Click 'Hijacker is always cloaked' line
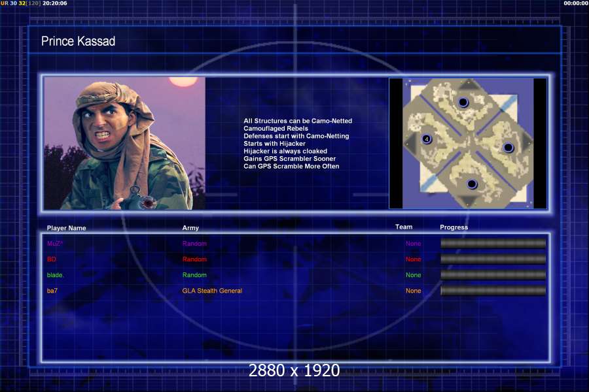The height and width of the screenshot is (392, 589). 285,151
